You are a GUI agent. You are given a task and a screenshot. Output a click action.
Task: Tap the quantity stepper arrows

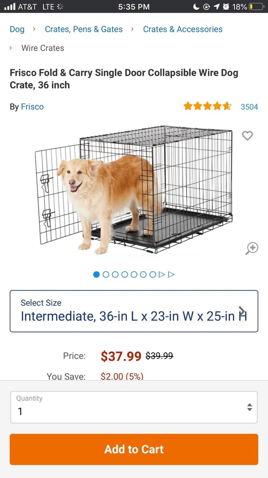[249, 406]
